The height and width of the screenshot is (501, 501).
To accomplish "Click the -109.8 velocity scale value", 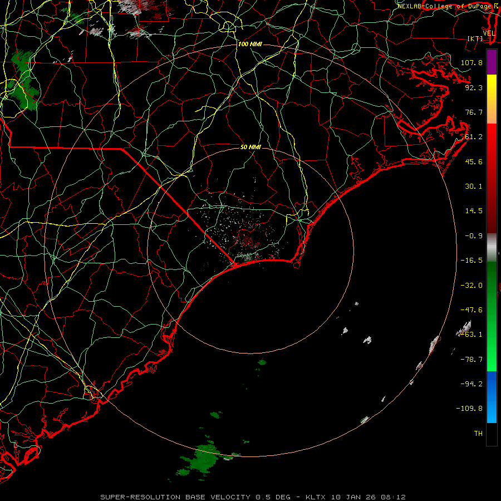I will click(469, 409).
